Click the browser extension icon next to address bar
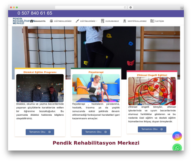This screenshot has height=162, width=192. pos(131,8)
